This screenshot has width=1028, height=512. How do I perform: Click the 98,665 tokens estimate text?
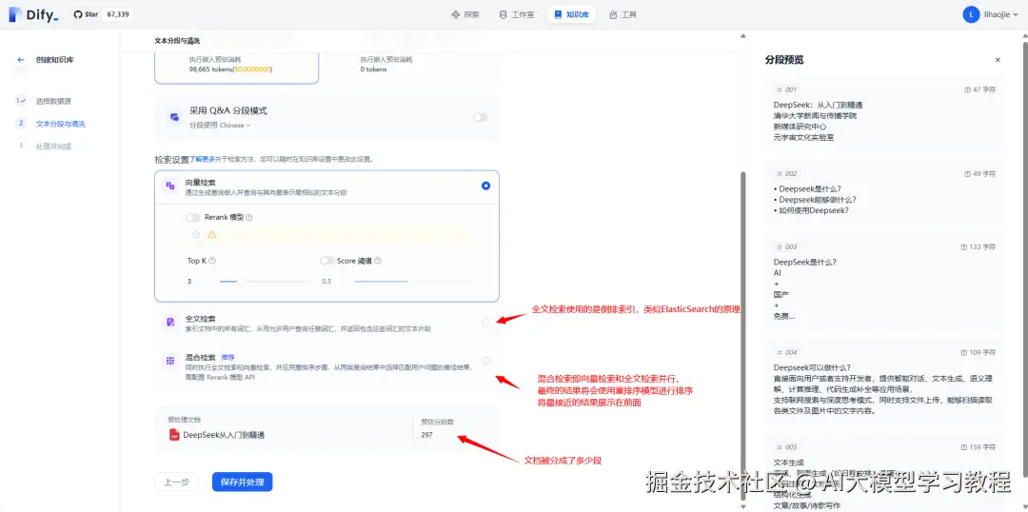[x=230, y=69]
